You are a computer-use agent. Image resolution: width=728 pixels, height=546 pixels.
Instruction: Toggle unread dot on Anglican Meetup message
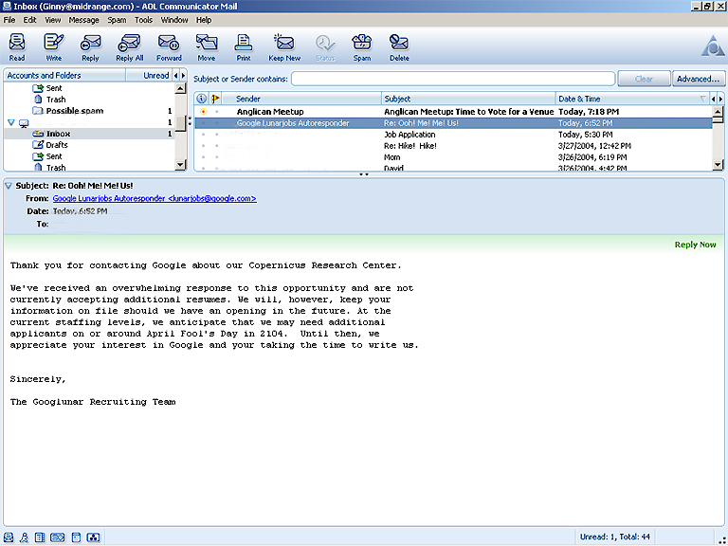pos(203,112)
